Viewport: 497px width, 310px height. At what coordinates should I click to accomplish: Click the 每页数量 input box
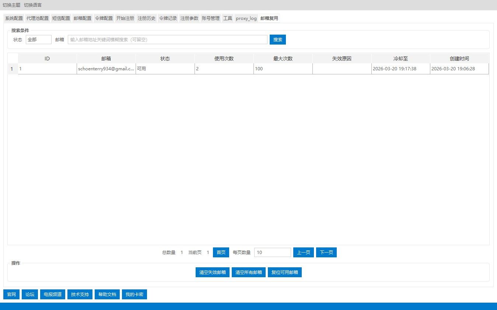coord(272,253)
